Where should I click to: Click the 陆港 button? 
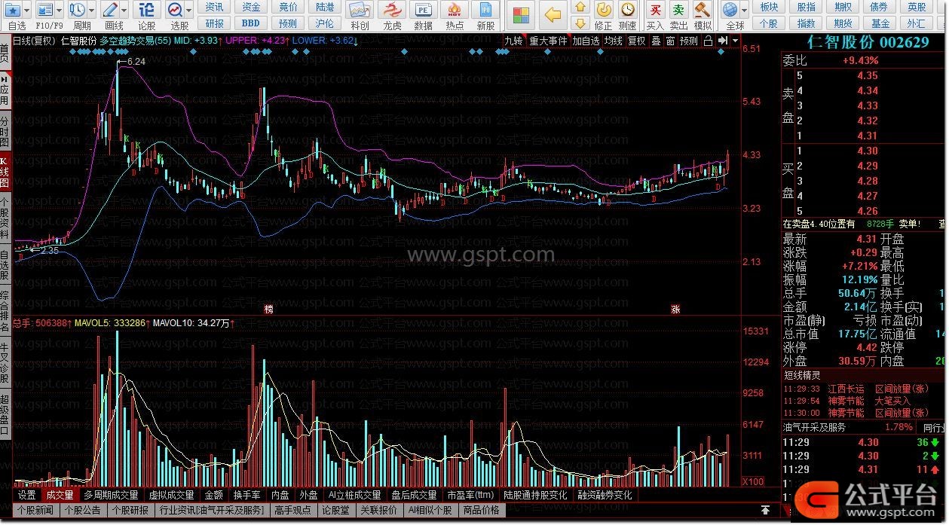click(325, 8)
